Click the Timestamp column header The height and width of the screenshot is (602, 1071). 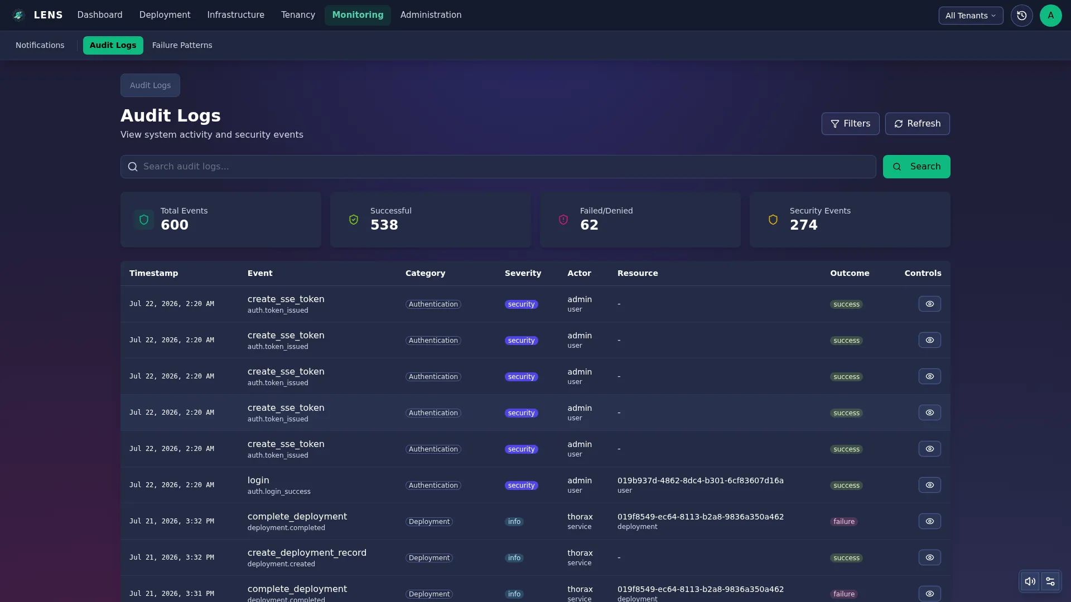click(x=153, y=273)
